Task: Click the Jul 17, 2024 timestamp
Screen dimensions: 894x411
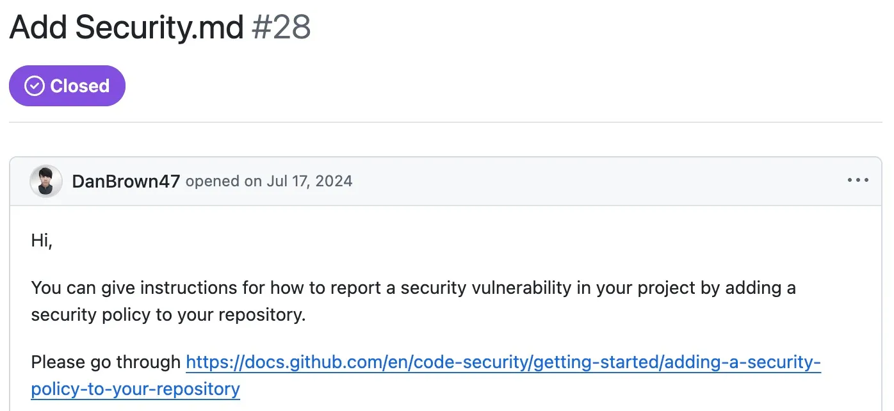Action: (x=309, y=181)
